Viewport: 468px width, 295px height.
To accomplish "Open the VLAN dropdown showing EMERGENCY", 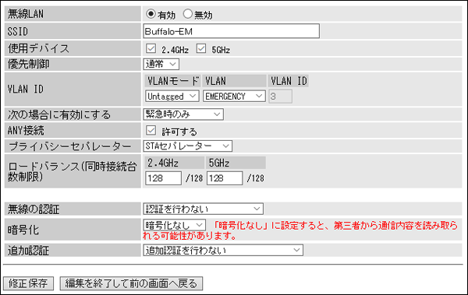I will pyautogui.click(x=234, y=97).
